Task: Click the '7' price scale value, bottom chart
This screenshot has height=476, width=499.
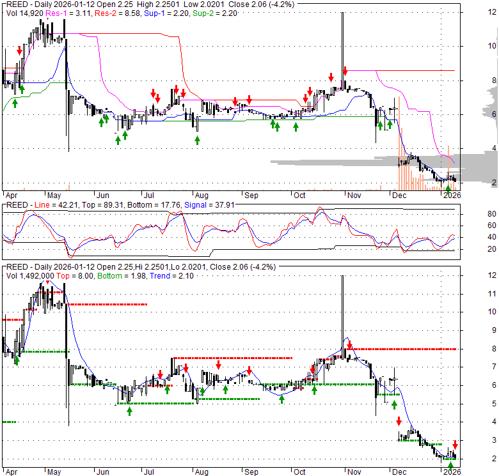Action: coord(495,367)
